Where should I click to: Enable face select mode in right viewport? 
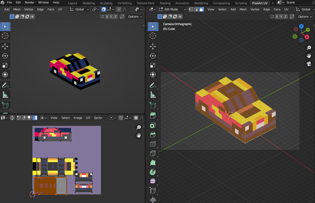tap(201, 9)
